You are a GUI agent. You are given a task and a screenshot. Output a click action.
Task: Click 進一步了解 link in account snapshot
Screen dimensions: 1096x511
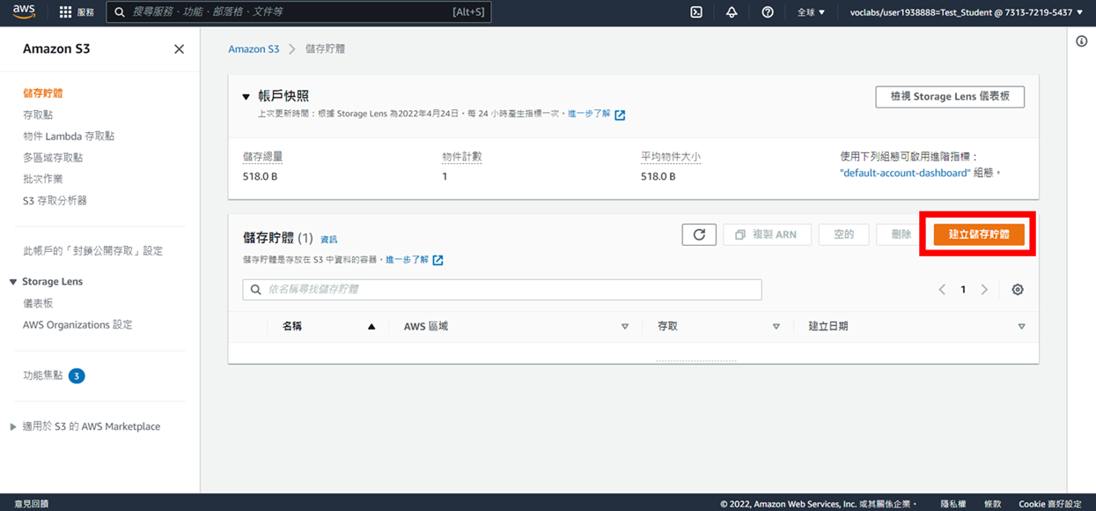click(589, 114)
